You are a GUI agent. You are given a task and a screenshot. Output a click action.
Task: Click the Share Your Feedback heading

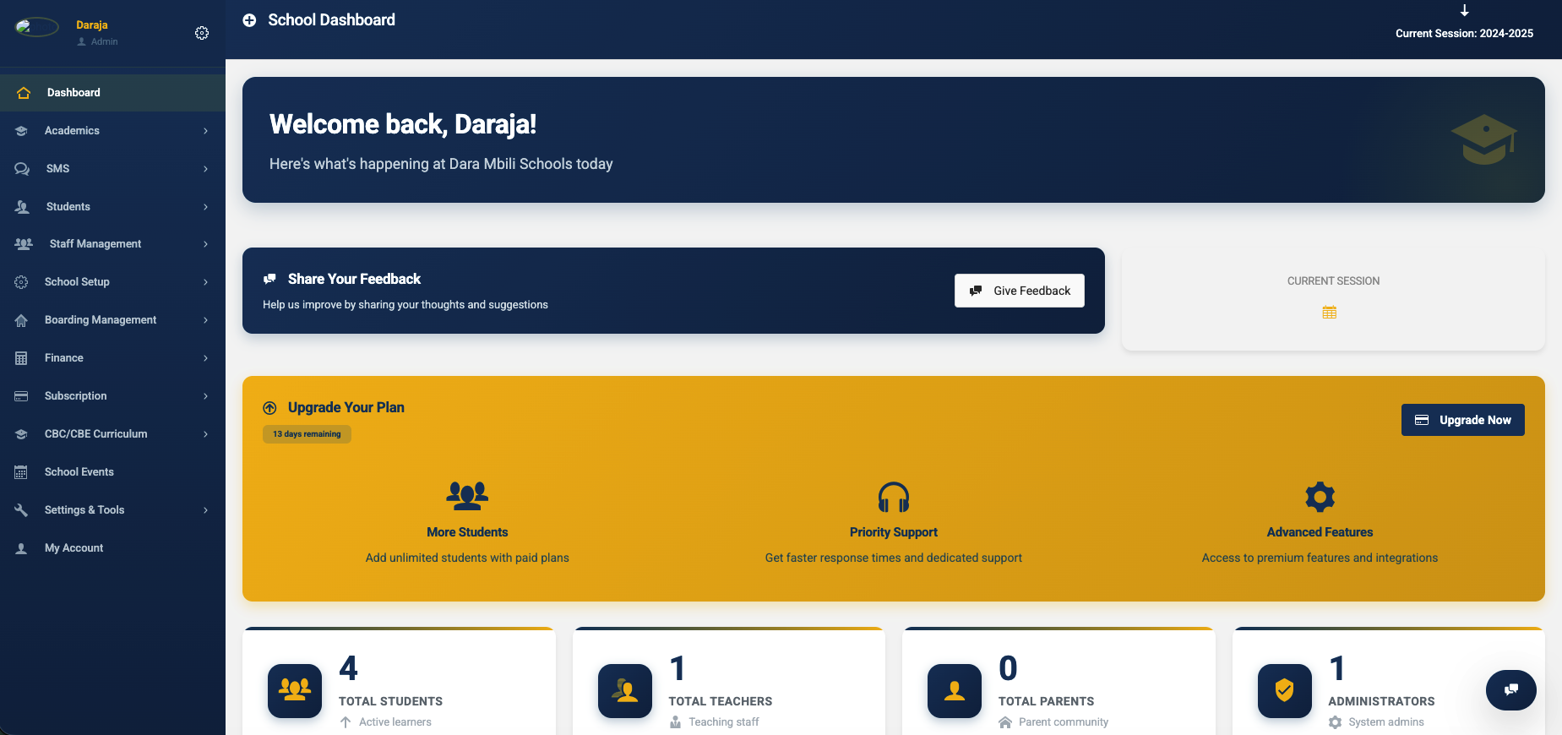[x=354, y=279]
